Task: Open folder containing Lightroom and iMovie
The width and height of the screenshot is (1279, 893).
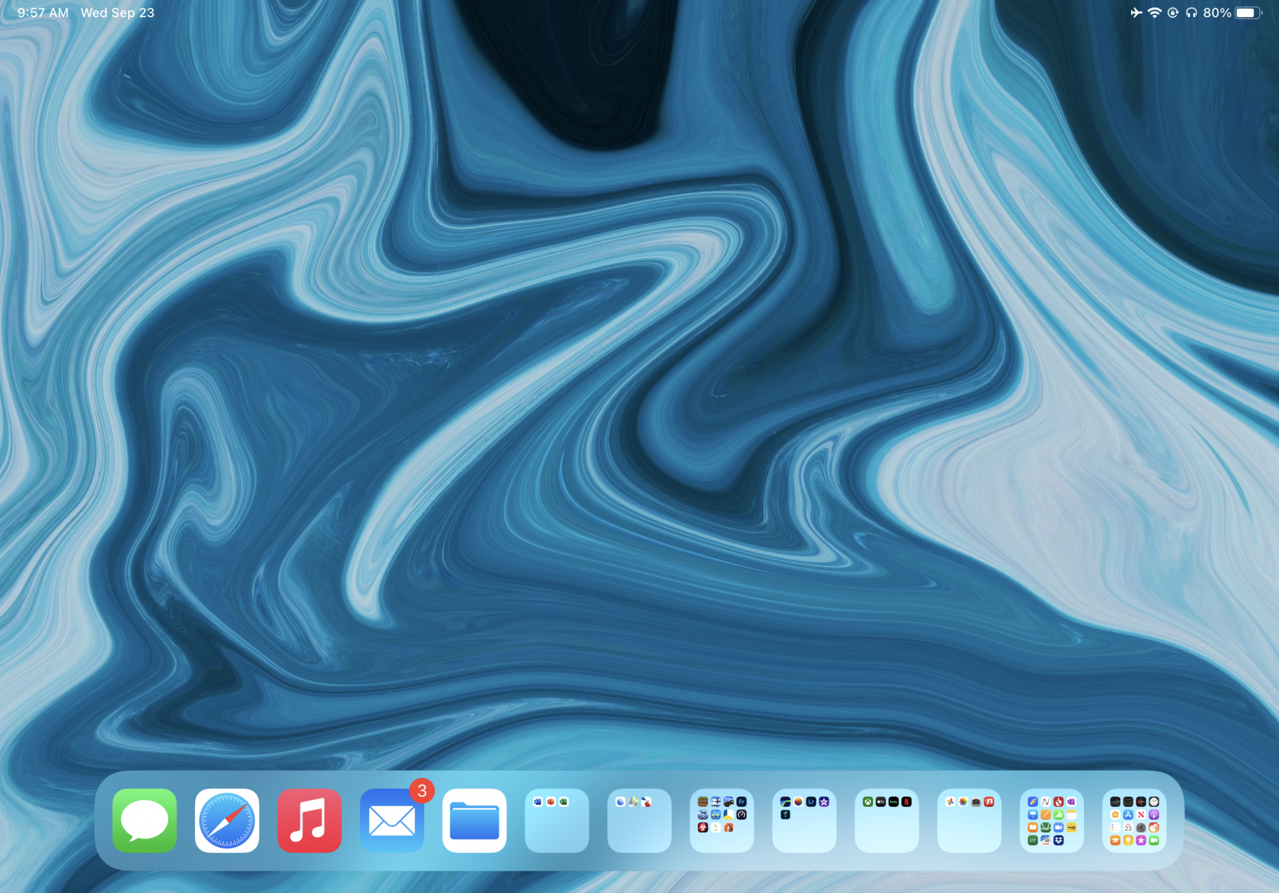Action: pos(804,820)
